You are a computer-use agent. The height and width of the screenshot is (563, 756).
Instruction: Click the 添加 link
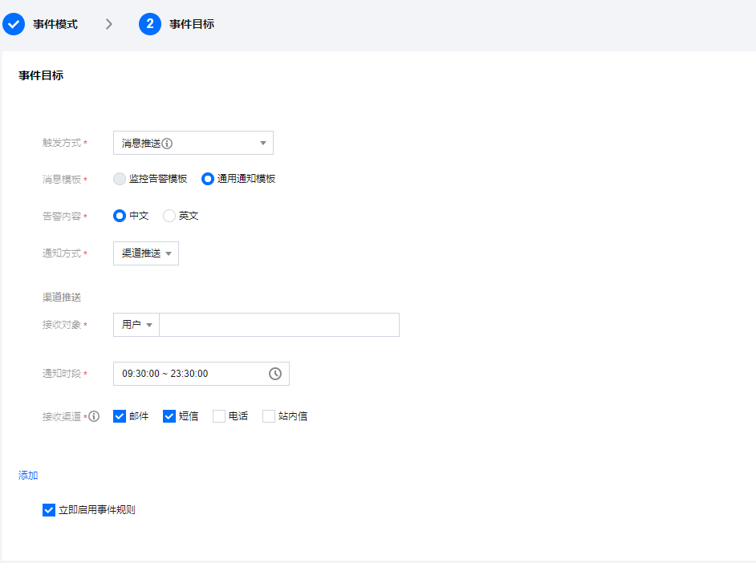click(x=28, y=476)
